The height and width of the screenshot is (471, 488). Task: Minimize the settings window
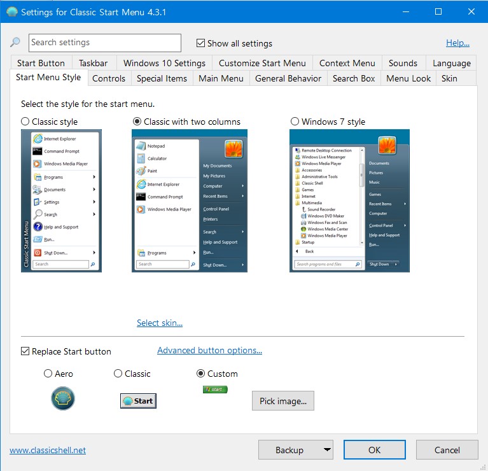(406, 11)
